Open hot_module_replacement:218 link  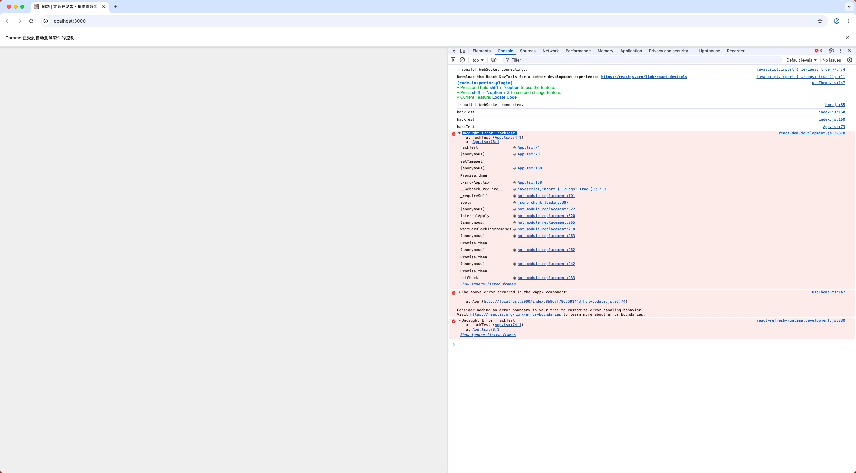point(546,229)
